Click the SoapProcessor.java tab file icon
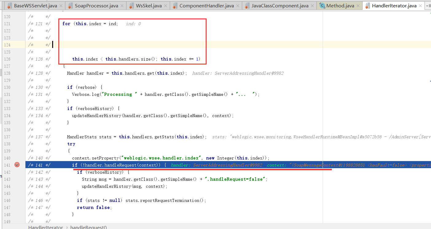The width and height of the screenshot is (431, 229). [70, 6]
